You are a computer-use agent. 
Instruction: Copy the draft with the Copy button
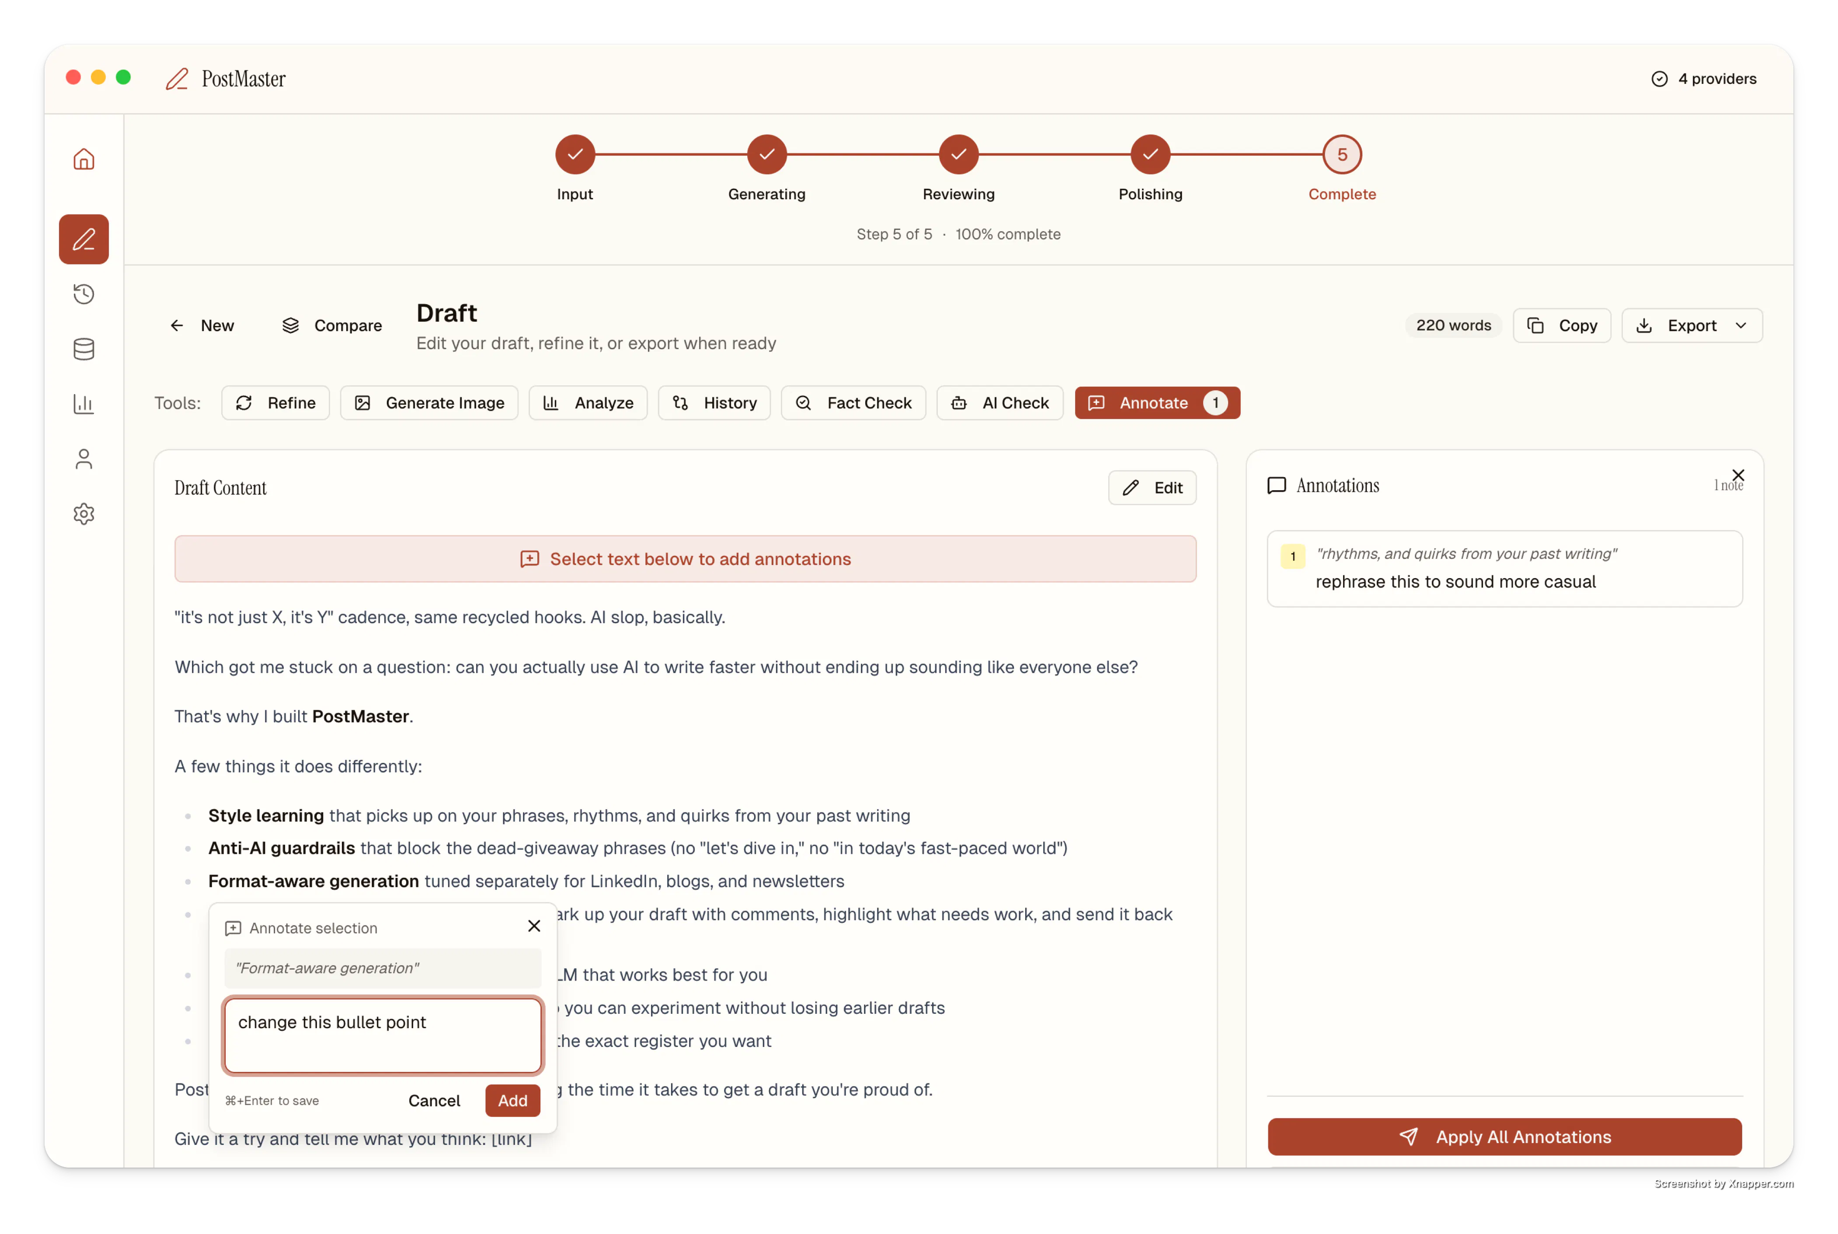(x=1562, y=326)
